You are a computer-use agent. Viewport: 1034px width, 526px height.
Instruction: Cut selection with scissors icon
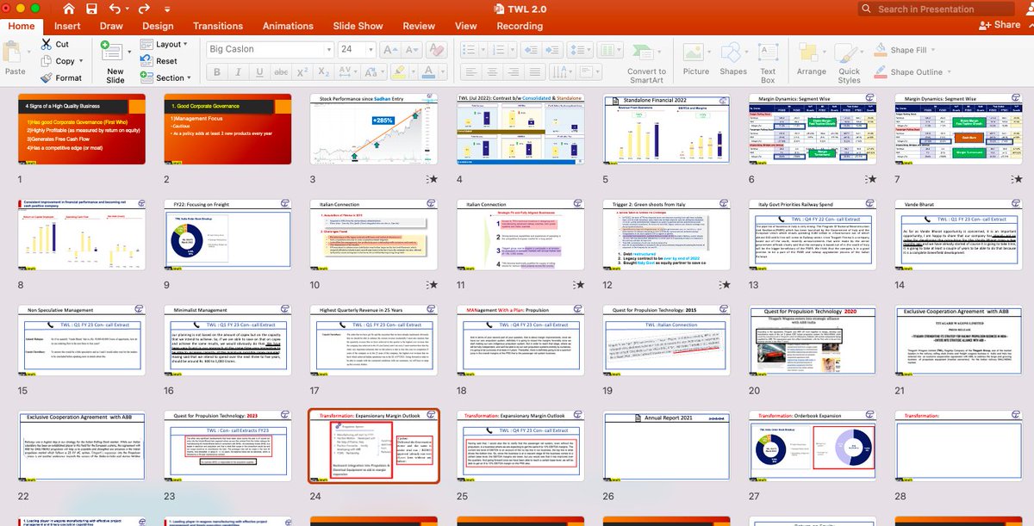point(56,44)
